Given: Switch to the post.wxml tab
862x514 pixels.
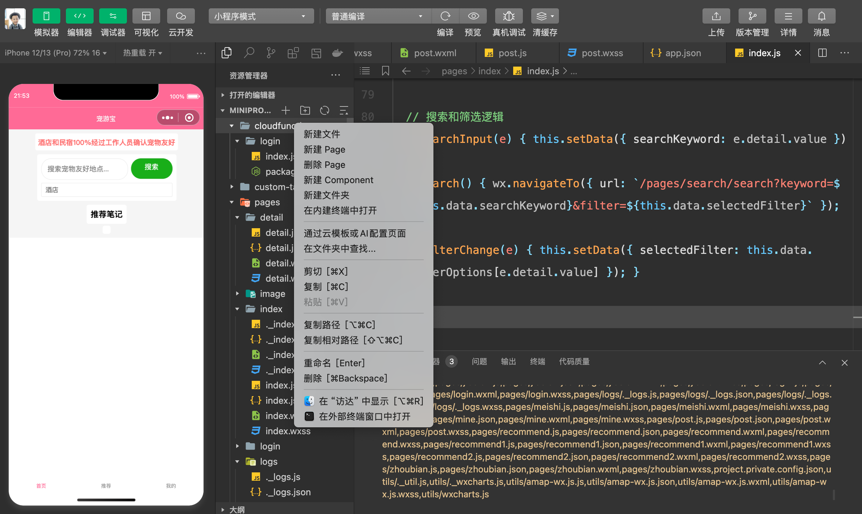Looking at the screenshot, I should coord(434,53).
